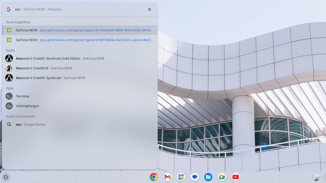
Task: Click the launcher circle button
Action: point(6,177)
